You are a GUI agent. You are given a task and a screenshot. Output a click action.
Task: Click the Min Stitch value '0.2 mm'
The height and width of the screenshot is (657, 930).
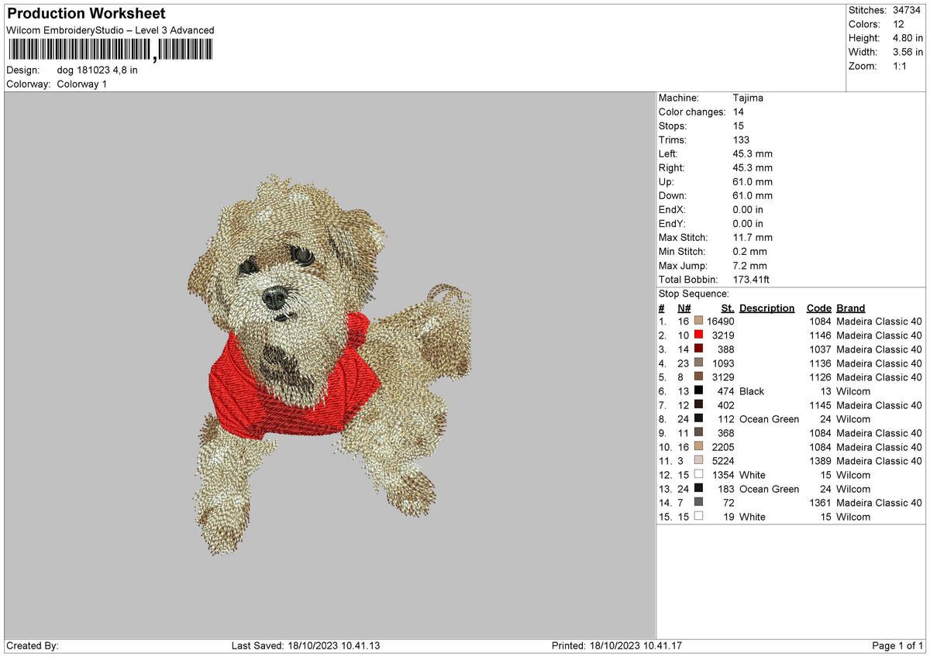[750, 252]
